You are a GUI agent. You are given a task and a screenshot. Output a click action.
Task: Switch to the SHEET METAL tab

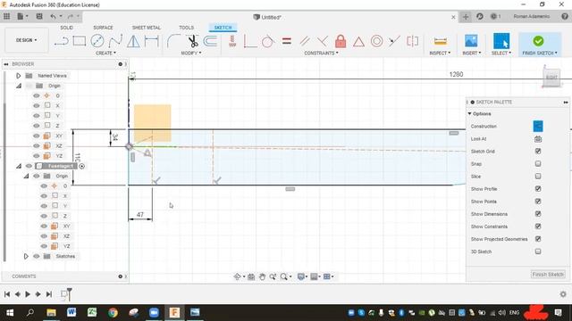147,28
